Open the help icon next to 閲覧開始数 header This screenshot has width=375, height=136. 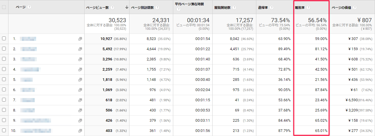[x=234, y=8]
